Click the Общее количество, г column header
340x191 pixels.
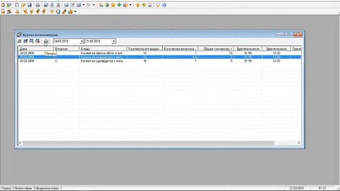coord(216,49)
